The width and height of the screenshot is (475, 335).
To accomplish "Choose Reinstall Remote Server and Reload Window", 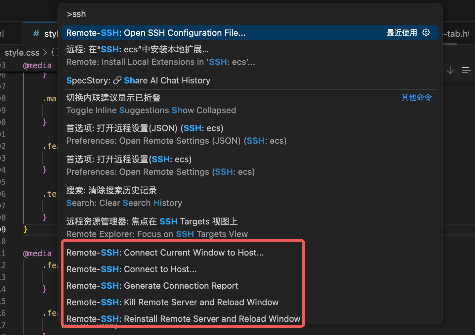I will 250,318.
